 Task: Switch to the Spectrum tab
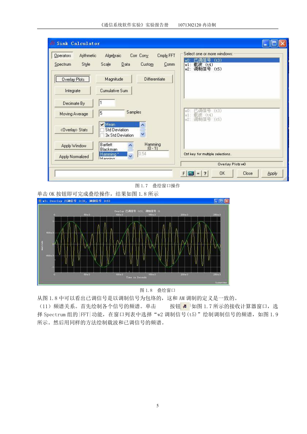pos(63,64)
